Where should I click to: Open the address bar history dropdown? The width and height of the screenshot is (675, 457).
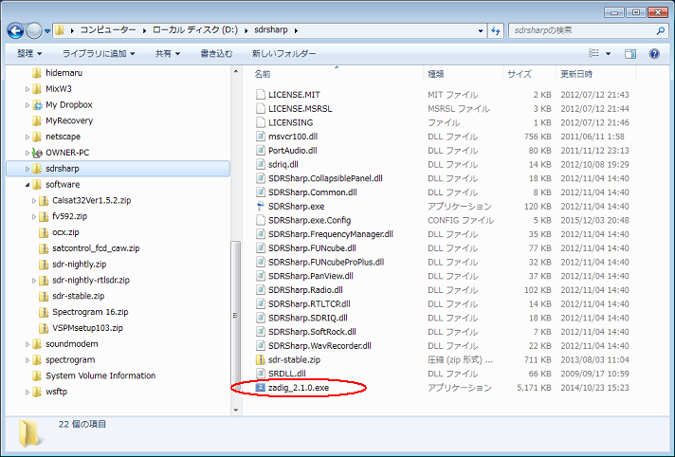481,30
